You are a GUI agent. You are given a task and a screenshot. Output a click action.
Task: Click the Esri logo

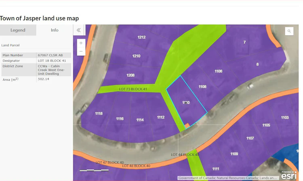[289, 175]
